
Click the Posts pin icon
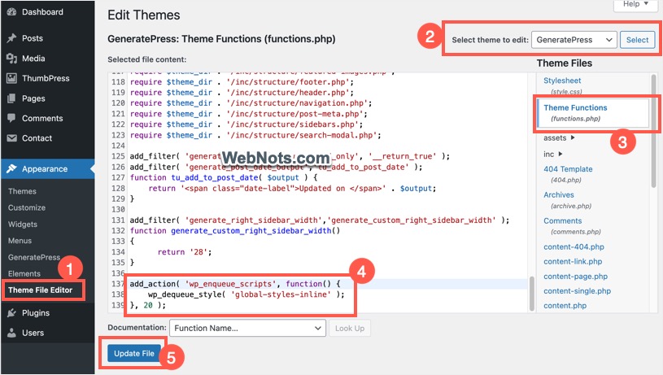coord(11,38)
